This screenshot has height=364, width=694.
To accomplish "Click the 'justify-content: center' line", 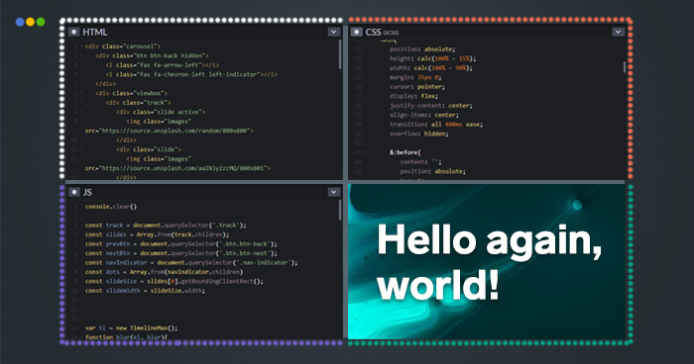I will (430, 106).
